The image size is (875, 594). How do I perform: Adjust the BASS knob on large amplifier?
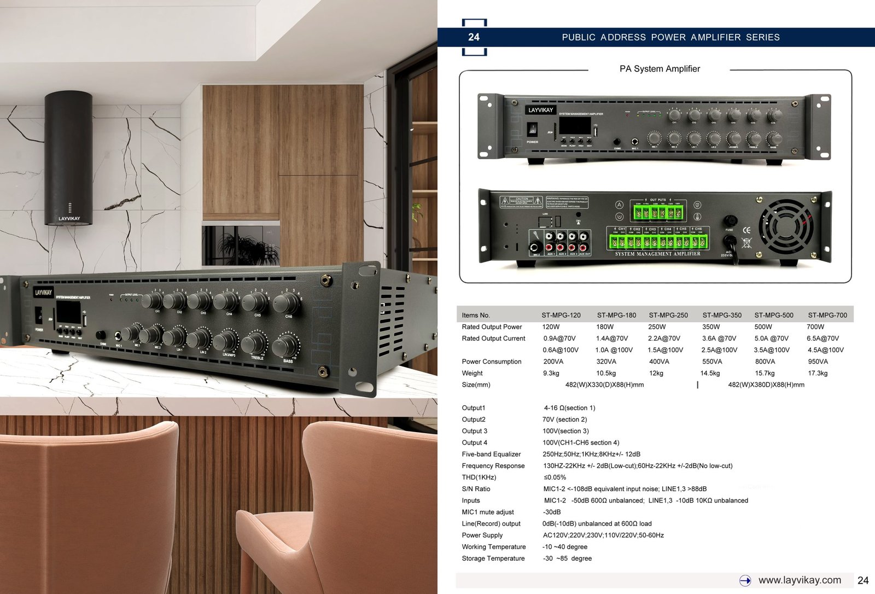[285, 345]
